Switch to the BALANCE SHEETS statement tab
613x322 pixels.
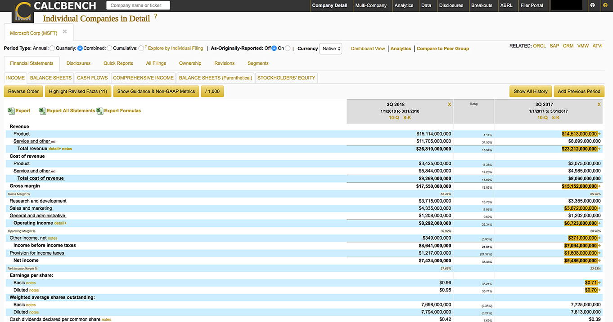[x=50, y=78]
